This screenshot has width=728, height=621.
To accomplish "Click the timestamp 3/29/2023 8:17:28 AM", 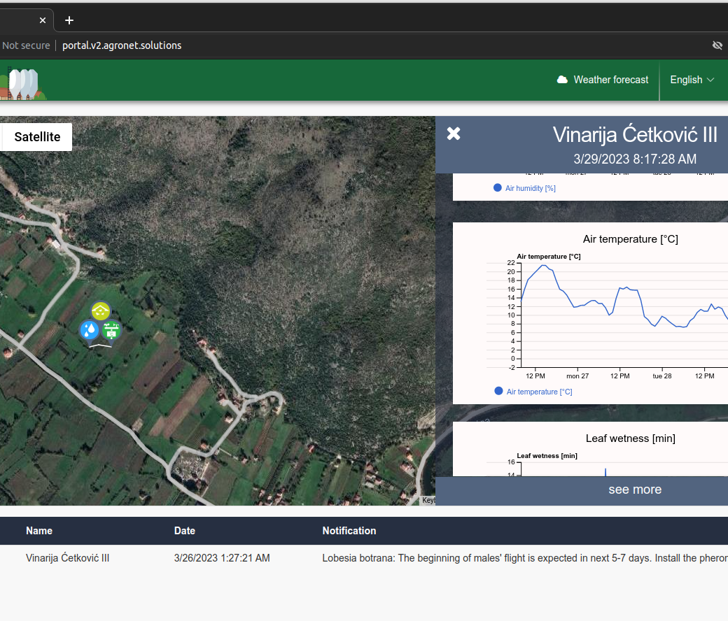I will pos(635,159).
